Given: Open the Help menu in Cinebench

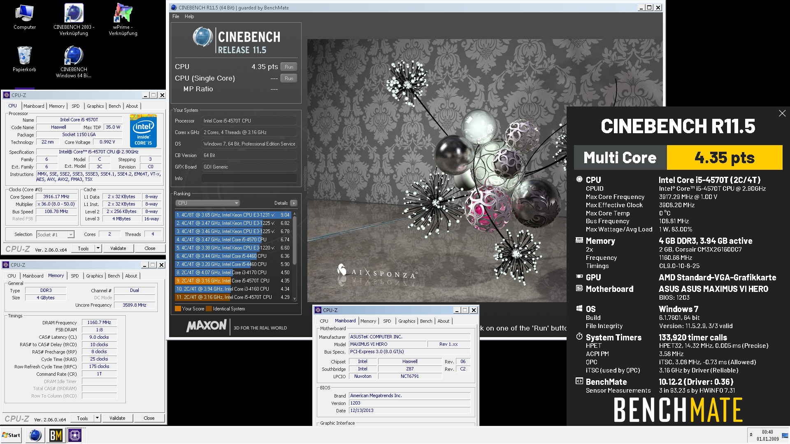Looking at the screenshot, I should tap(189, 16).
